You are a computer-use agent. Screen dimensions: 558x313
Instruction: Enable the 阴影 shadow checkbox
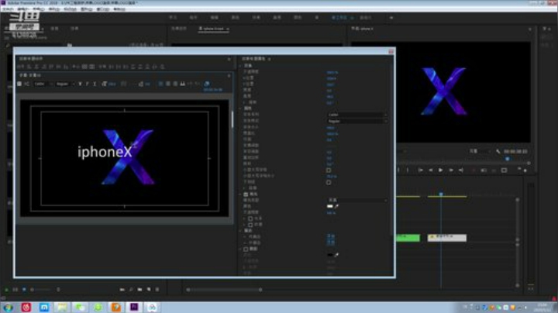point(246,249)
